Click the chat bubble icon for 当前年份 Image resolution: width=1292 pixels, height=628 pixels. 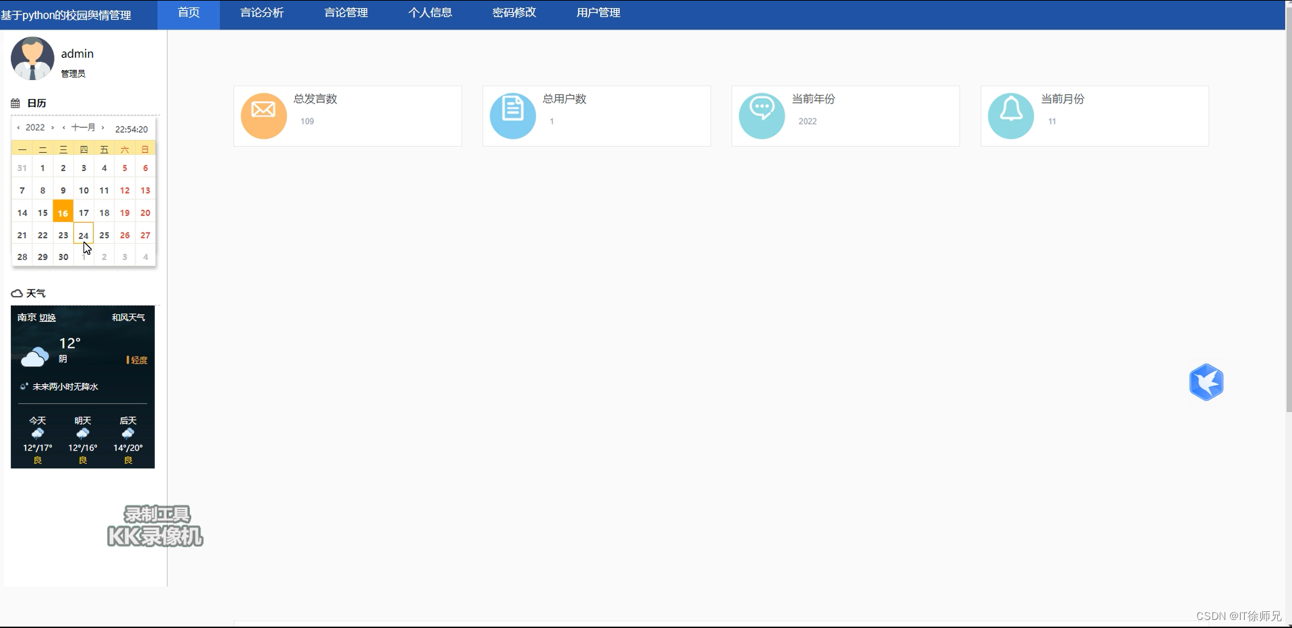[762, 116]
